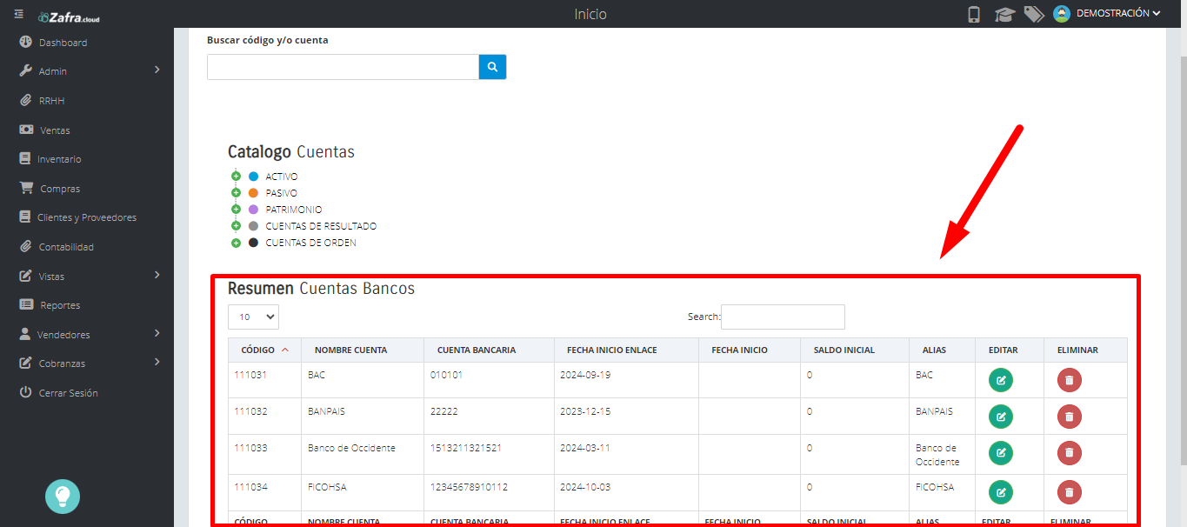The image size is (1187, 527).
Task: Delete the BAC account row
Action: click(x=1070, y=380)
